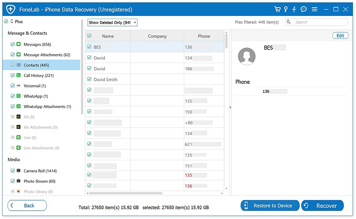The height and width of the screenshot is (219, 356).
Task: Collapse the preview pane with the side arrow
Action: click(230, 107)
